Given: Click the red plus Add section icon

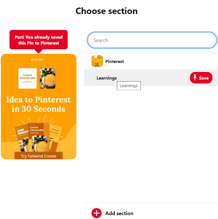Looking at the screenshot, I should pyautogui.click(x=97, y=213).
